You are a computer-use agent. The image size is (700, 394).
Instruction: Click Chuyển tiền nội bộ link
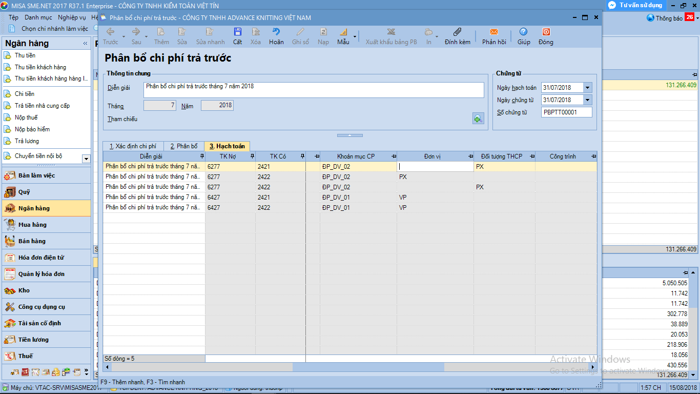38,156
